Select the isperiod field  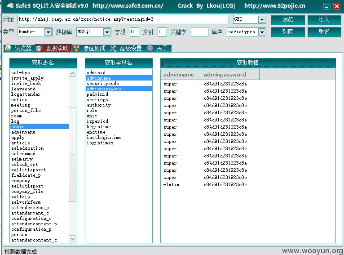point(119,121)
